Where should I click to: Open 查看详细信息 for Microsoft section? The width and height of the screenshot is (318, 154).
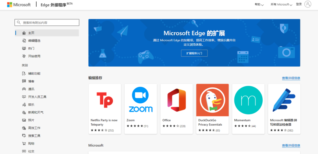(291, 145)
